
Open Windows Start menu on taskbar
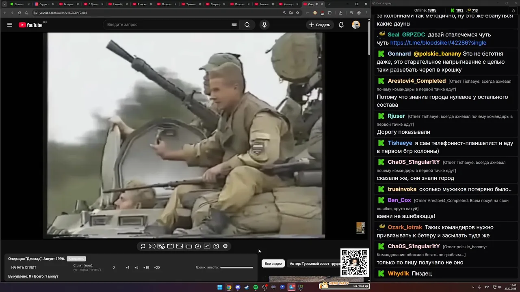coord(220,287)
